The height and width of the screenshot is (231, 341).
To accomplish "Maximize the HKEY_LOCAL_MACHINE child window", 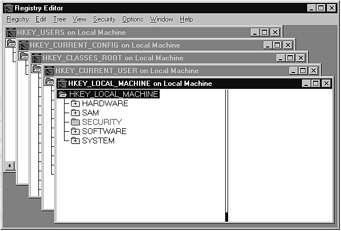I will 316,84.
